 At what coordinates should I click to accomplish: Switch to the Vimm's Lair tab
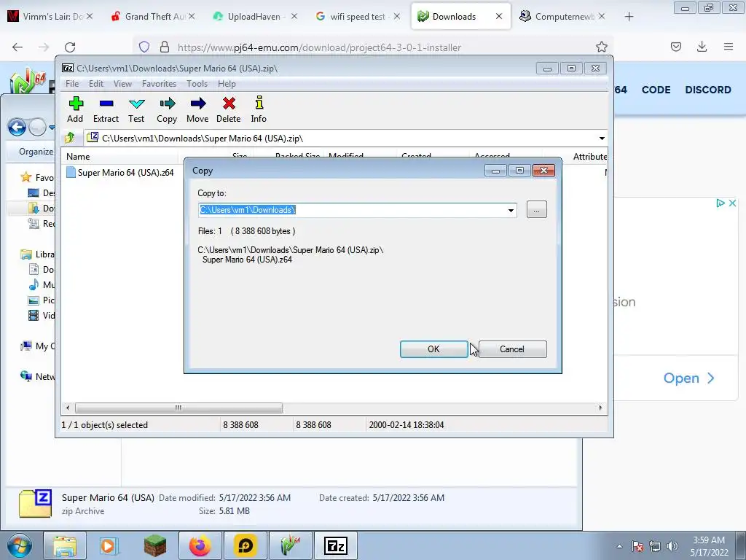50,17
